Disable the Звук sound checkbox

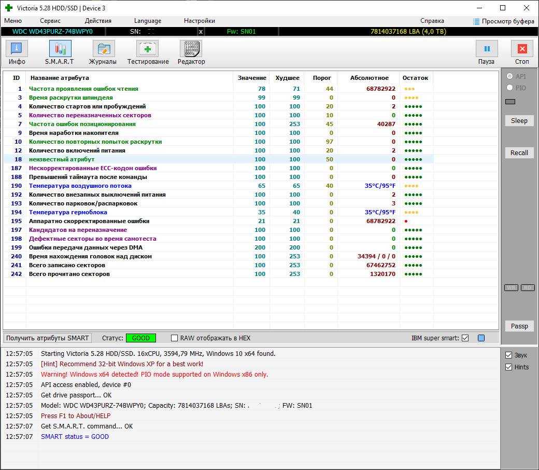coord(508,355)
